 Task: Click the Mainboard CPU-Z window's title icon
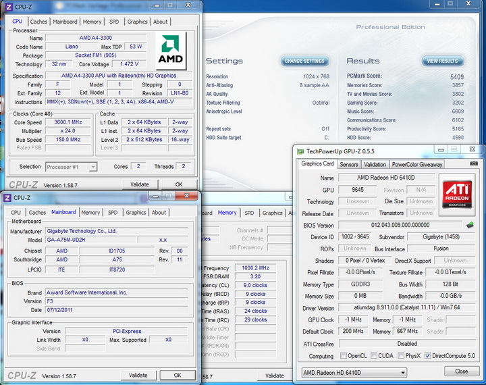[x=7, y=197]
